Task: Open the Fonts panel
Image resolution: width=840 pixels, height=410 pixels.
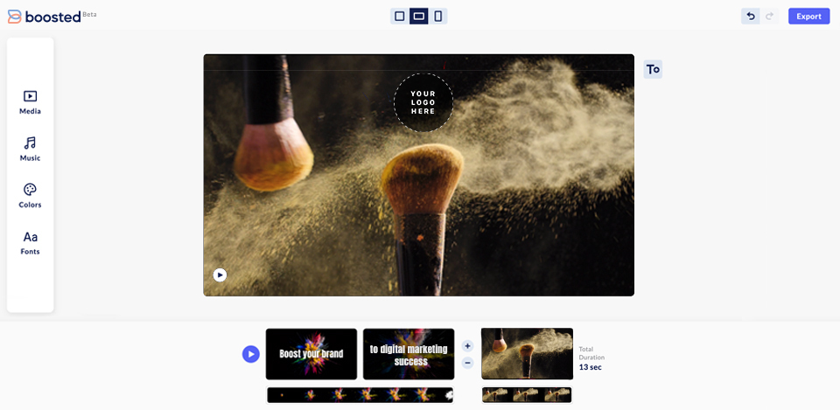Action: [x=30, y=243]
